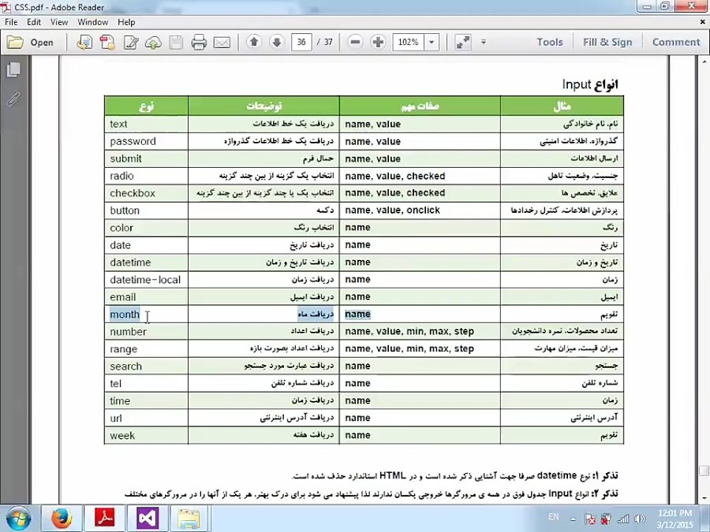Open the Comment pane

pyautogui.click(x=676, y=42)
